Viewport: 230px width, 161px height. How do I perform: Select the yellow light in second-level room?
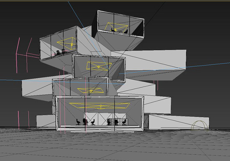[91, 90]
